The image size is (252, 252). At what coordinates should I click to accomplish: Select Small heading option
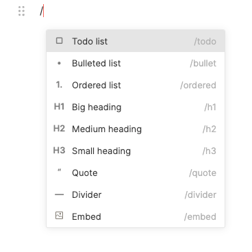[136, 151]
